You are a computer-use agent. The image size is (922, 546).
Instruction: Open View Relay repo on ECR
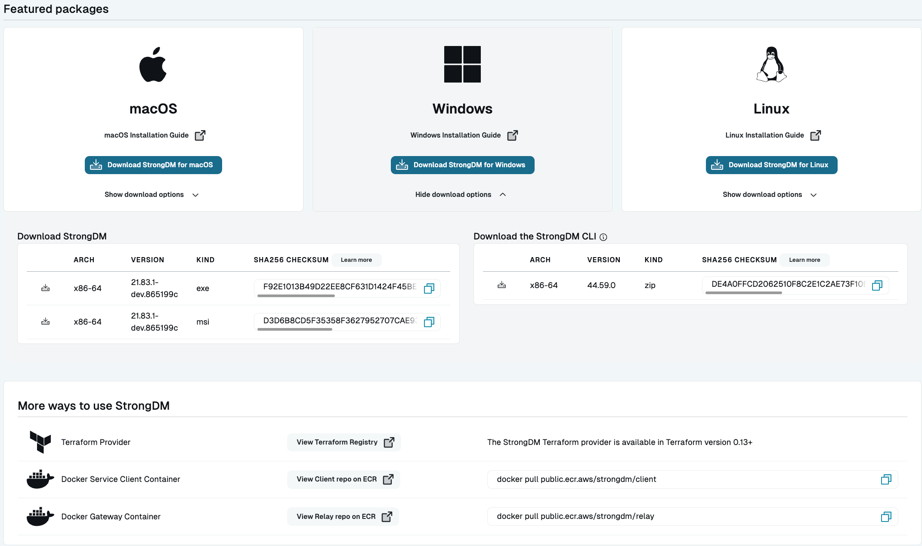click(343, 516)
